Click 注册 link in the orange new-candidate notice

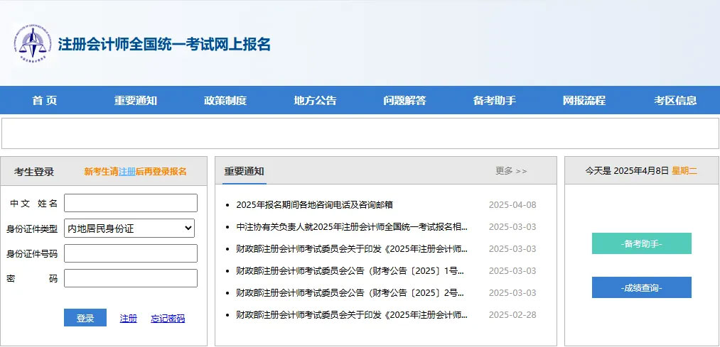click(127, 172)
